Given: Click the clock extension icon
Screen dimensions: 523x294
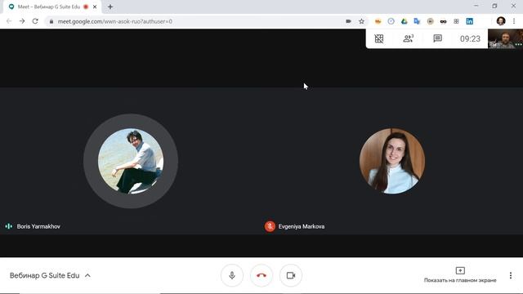Looking at the screenshot, I should (391, 21).
